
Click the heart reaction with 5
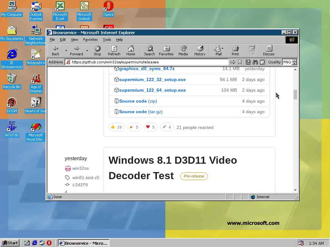[150, 127]
